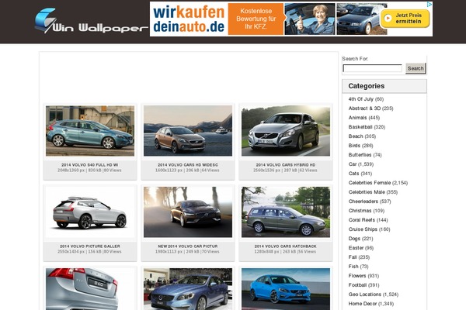Open the Geo Locations category

tap(365, 294)
